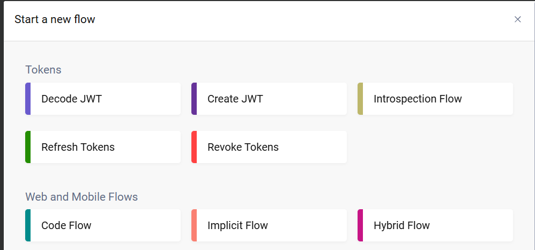Choose the Hybrid Flow option
This screenshot has width=535, height=250.
click(x=435, y=225)
